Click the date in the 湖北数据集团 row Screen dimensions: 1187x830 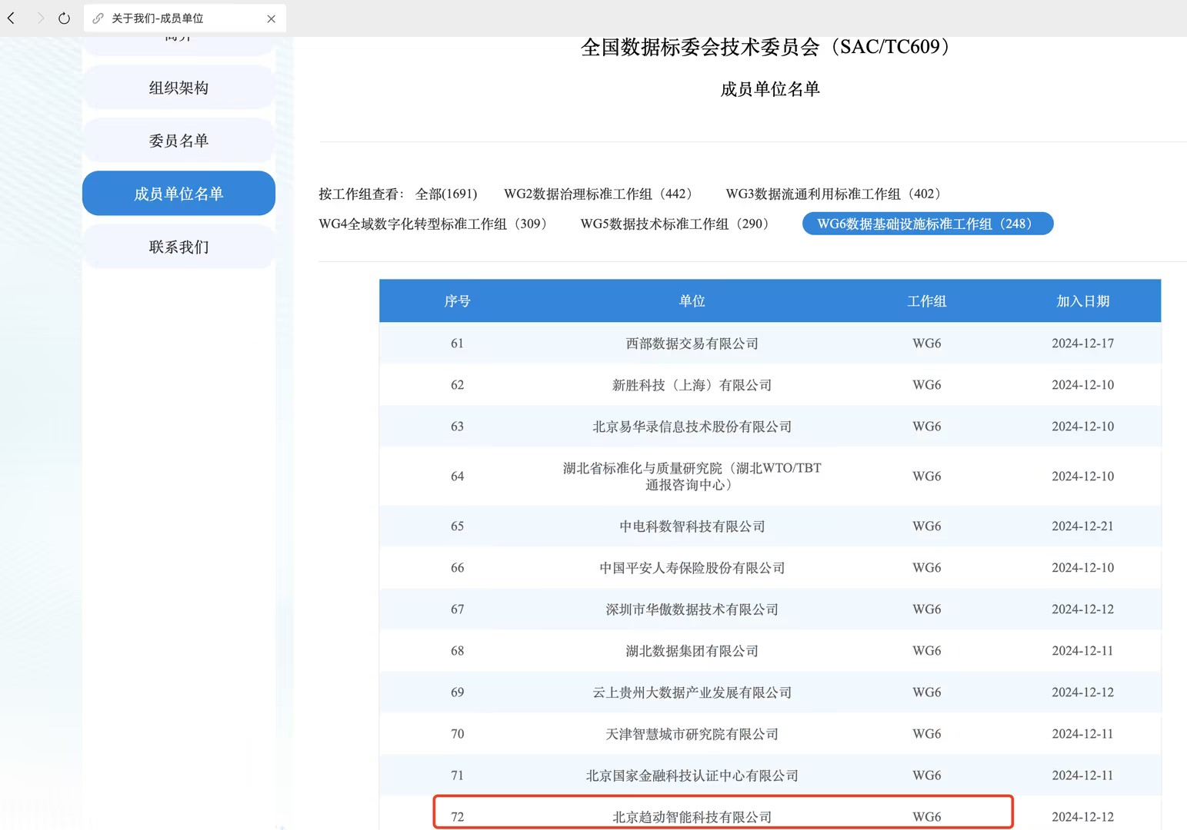click(1082, 651)
